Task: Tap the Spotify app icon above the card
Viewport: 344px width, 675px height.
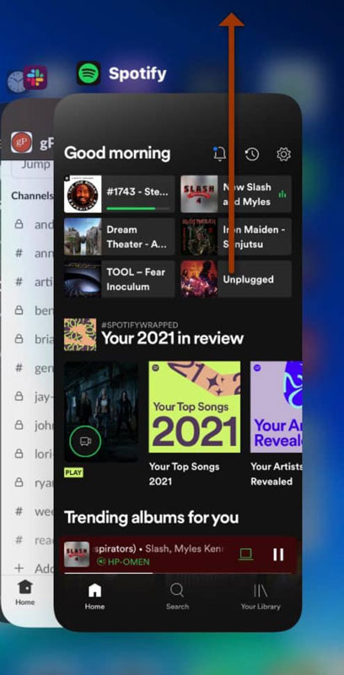Action: [x=89, y=73]
